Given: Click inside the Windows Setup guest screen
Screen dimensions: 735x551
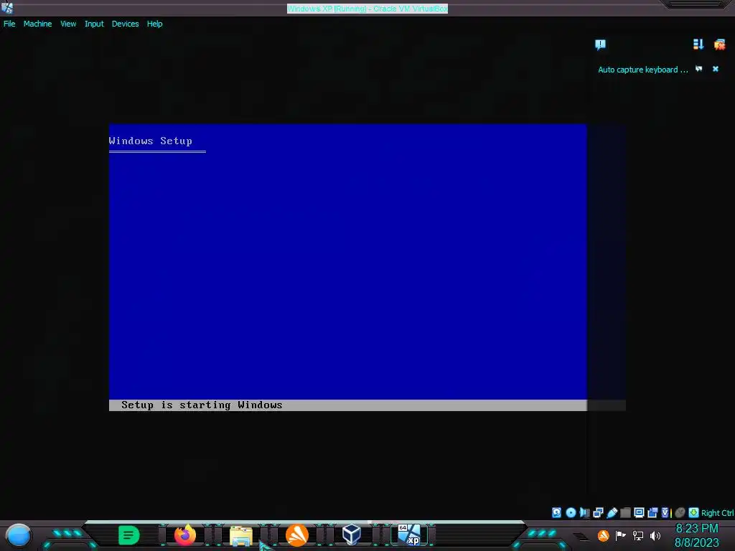Looking at the screenshot, I should (x=348, y=267).
